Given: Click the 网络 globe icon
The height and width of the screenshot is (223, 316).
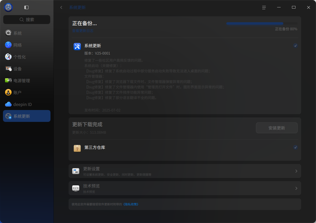Looking at the screenshot, I should pyautogui.click(x=8, y=45).
